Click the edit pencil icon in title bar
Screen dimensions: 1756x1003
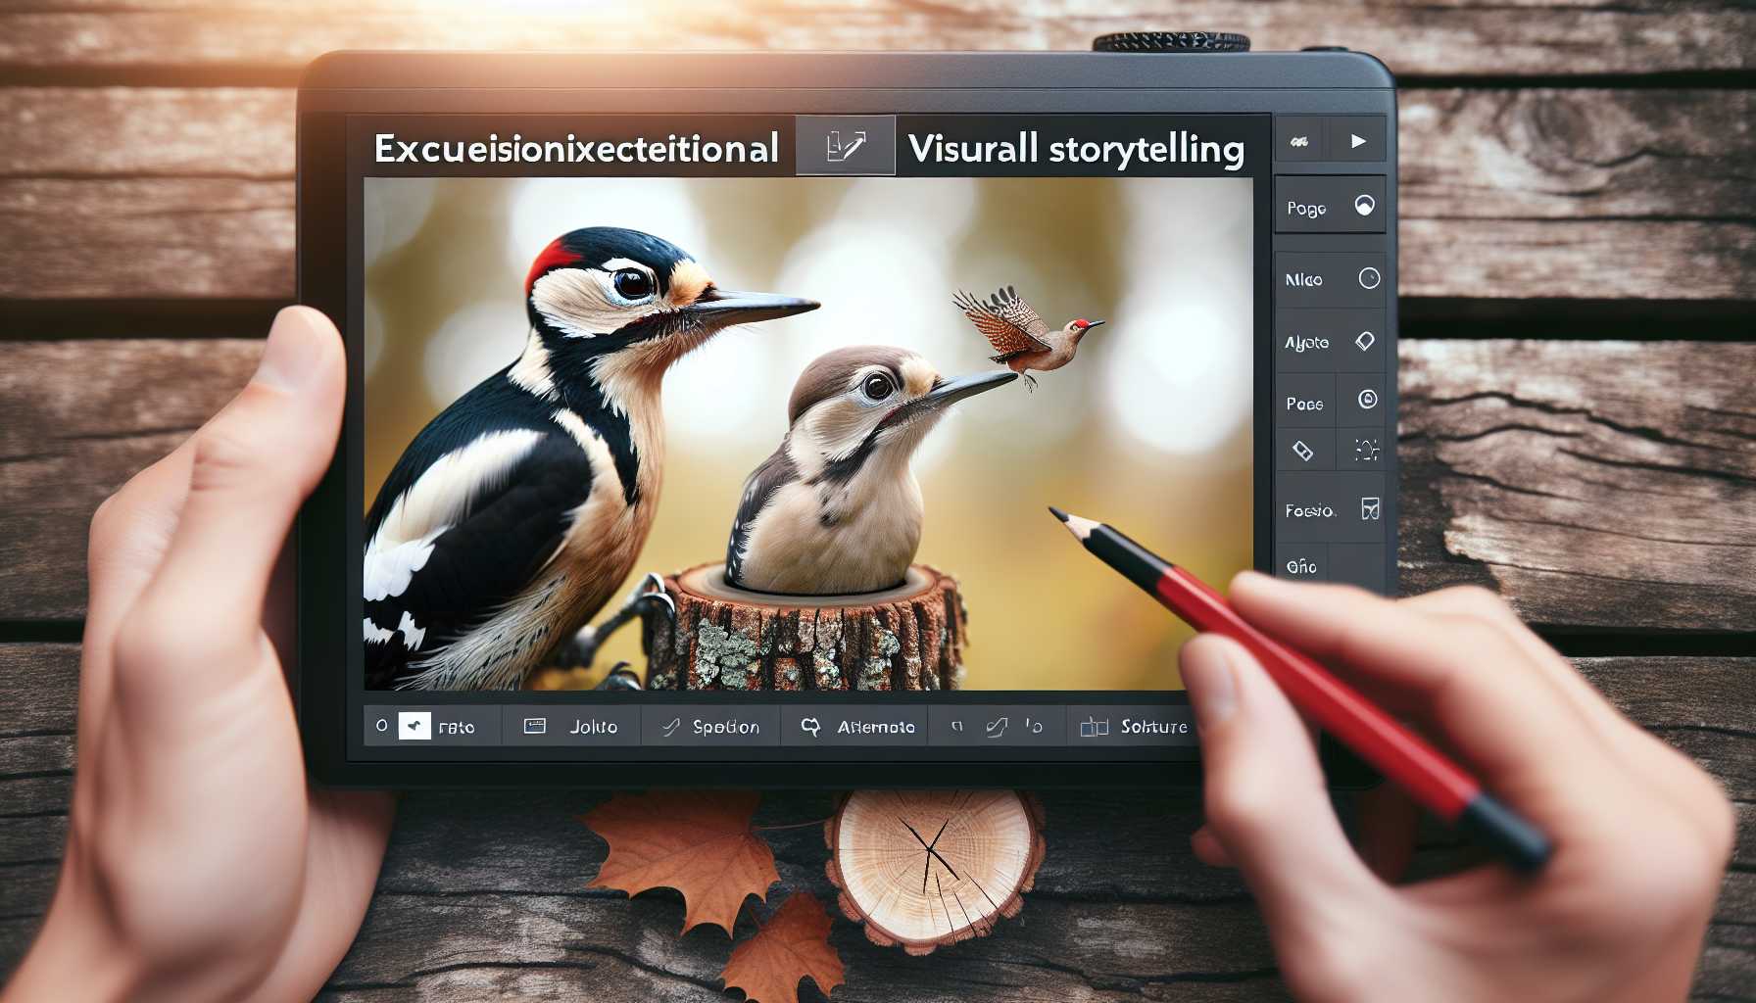(846, 147)
